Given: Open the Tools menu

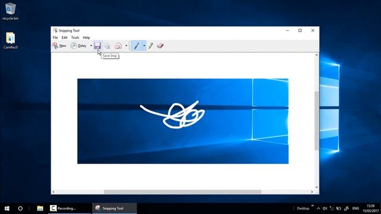Looking at the screenshot, I should [x=75, y=37].
